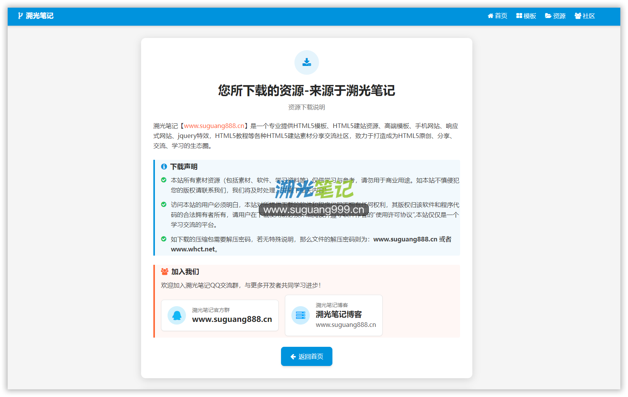628x397 pixels.
Task: Open 模板 in the top navigation
Action: tap(526, 16)
